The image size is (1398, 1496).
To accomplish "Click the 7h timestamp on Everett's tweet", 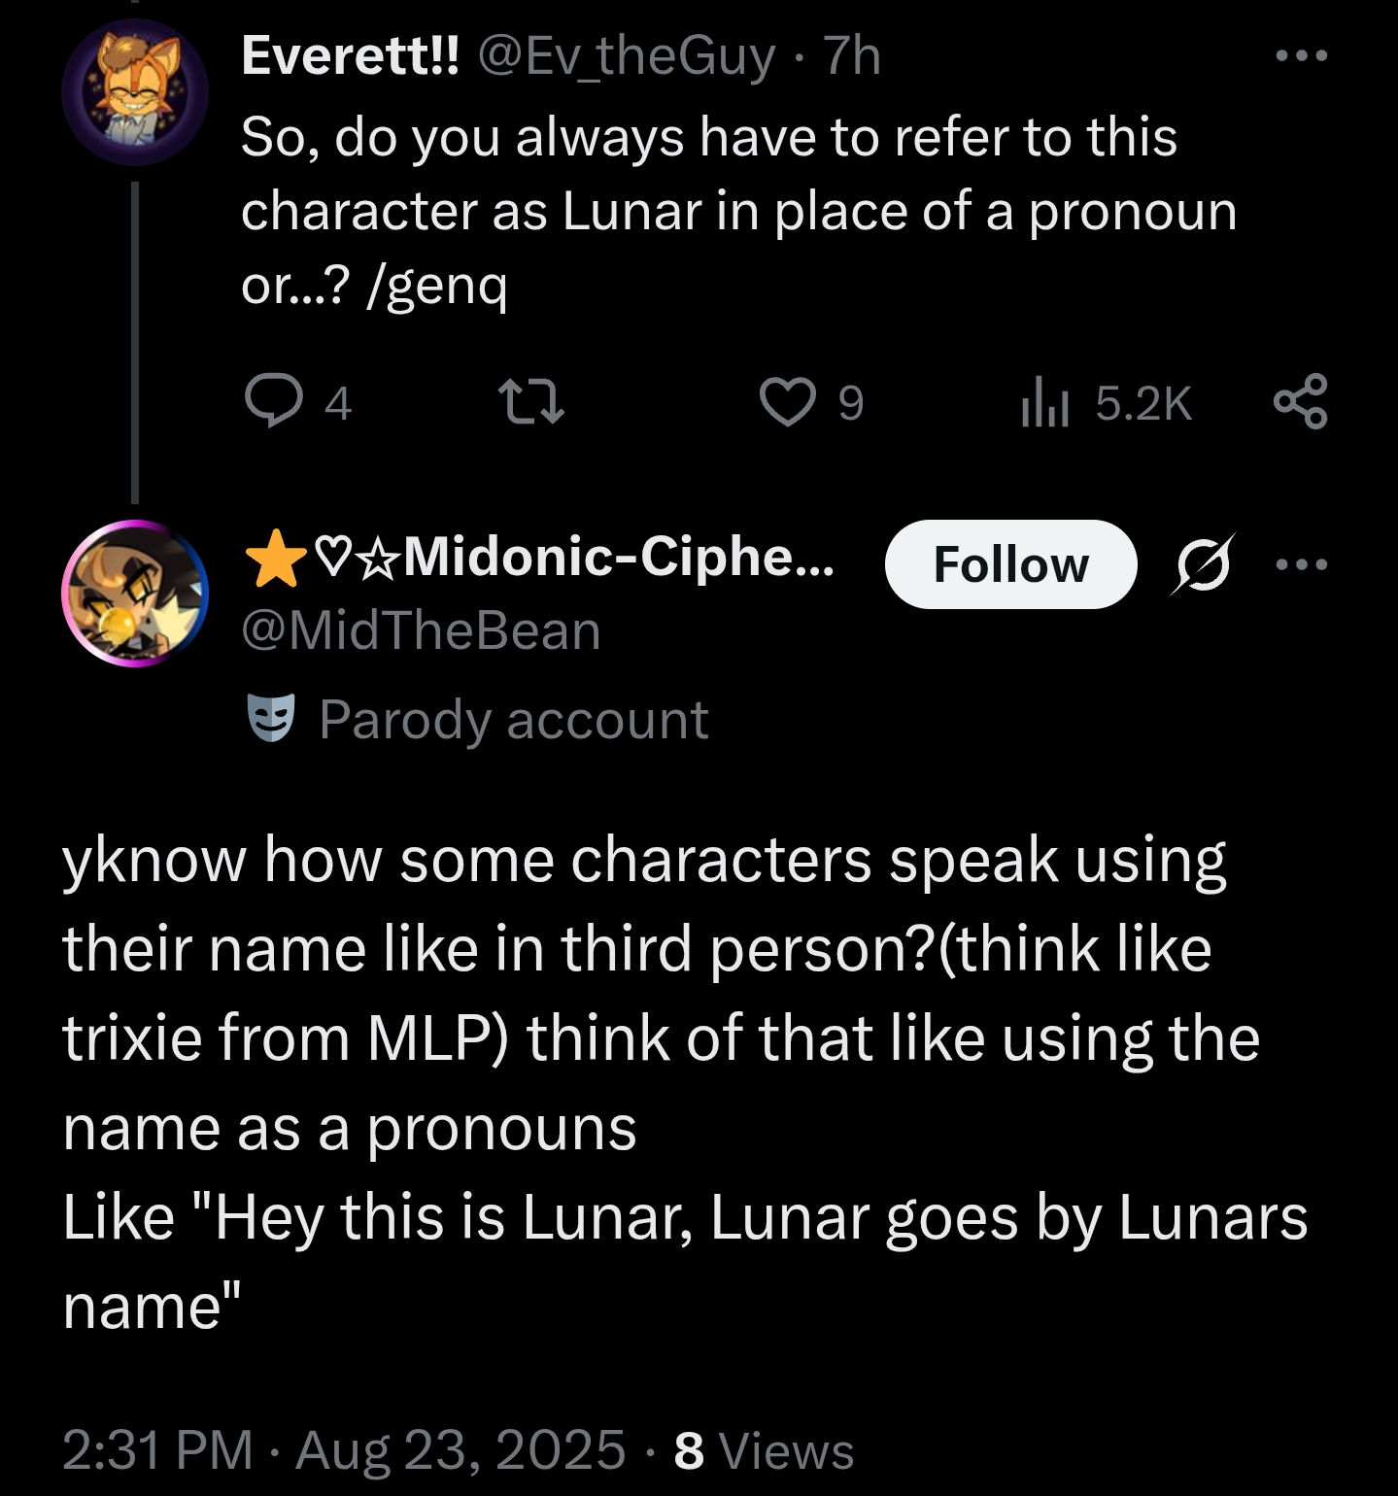I will coord(852,56).
